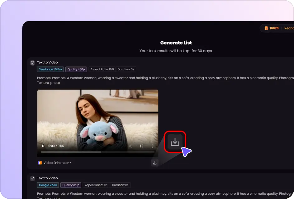The image size is (294, 199).
Task: Click the gold coin credits icon
Action: tap(266, 28)
